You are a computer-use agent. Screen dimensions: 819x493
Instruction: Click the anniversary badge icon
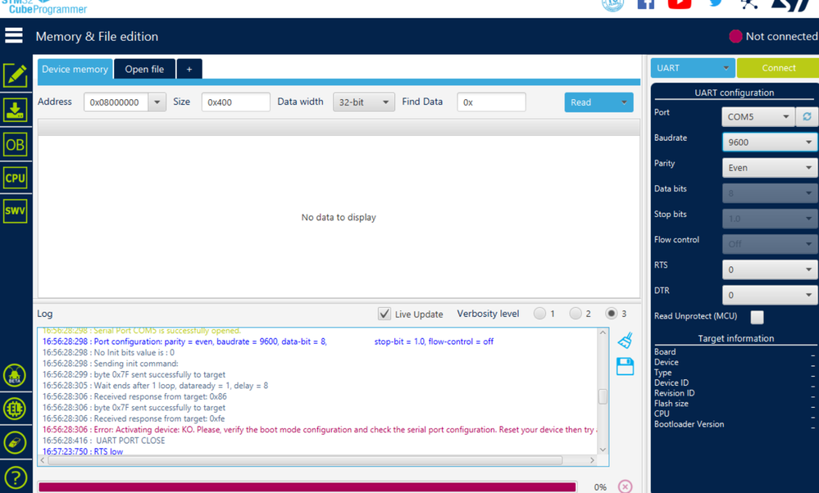tap(612, 5)
